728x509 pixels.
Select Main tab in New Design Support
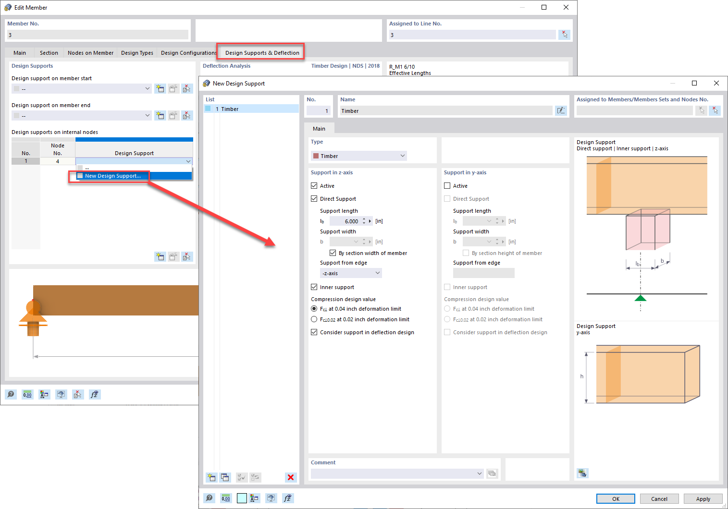pos(319,129)
